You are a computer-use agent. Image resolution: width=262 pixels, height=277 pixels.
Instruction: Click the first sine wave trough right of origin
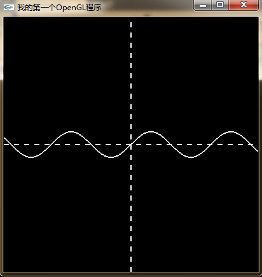point(191,157)
